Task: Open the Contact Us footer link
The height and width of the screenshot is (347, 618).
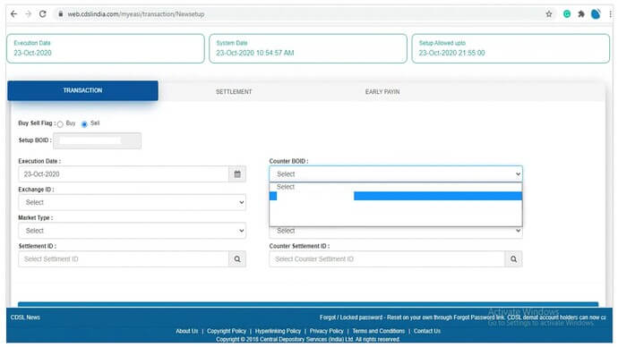Action: [x=427, y=331]
